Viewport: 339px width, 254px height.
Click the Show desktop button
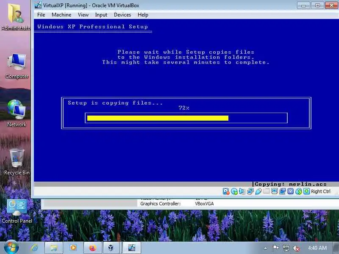pyautogui.click(x=336, y=248)
